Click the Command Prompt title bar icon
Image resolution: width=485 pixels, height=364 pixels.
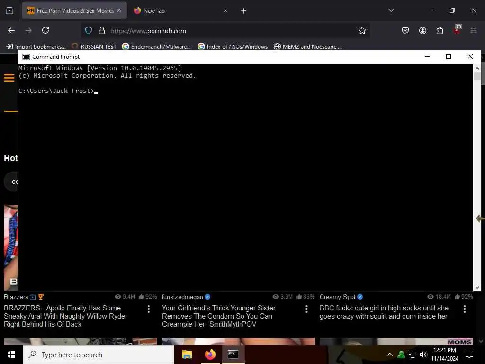click(x=26, y=57)
